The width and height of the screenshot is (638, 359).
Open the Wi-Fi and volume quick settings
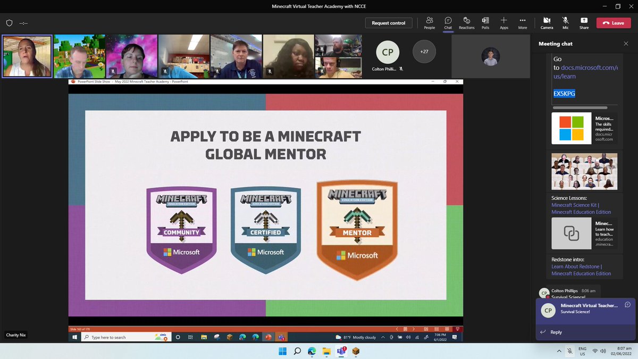pos(600,351)
